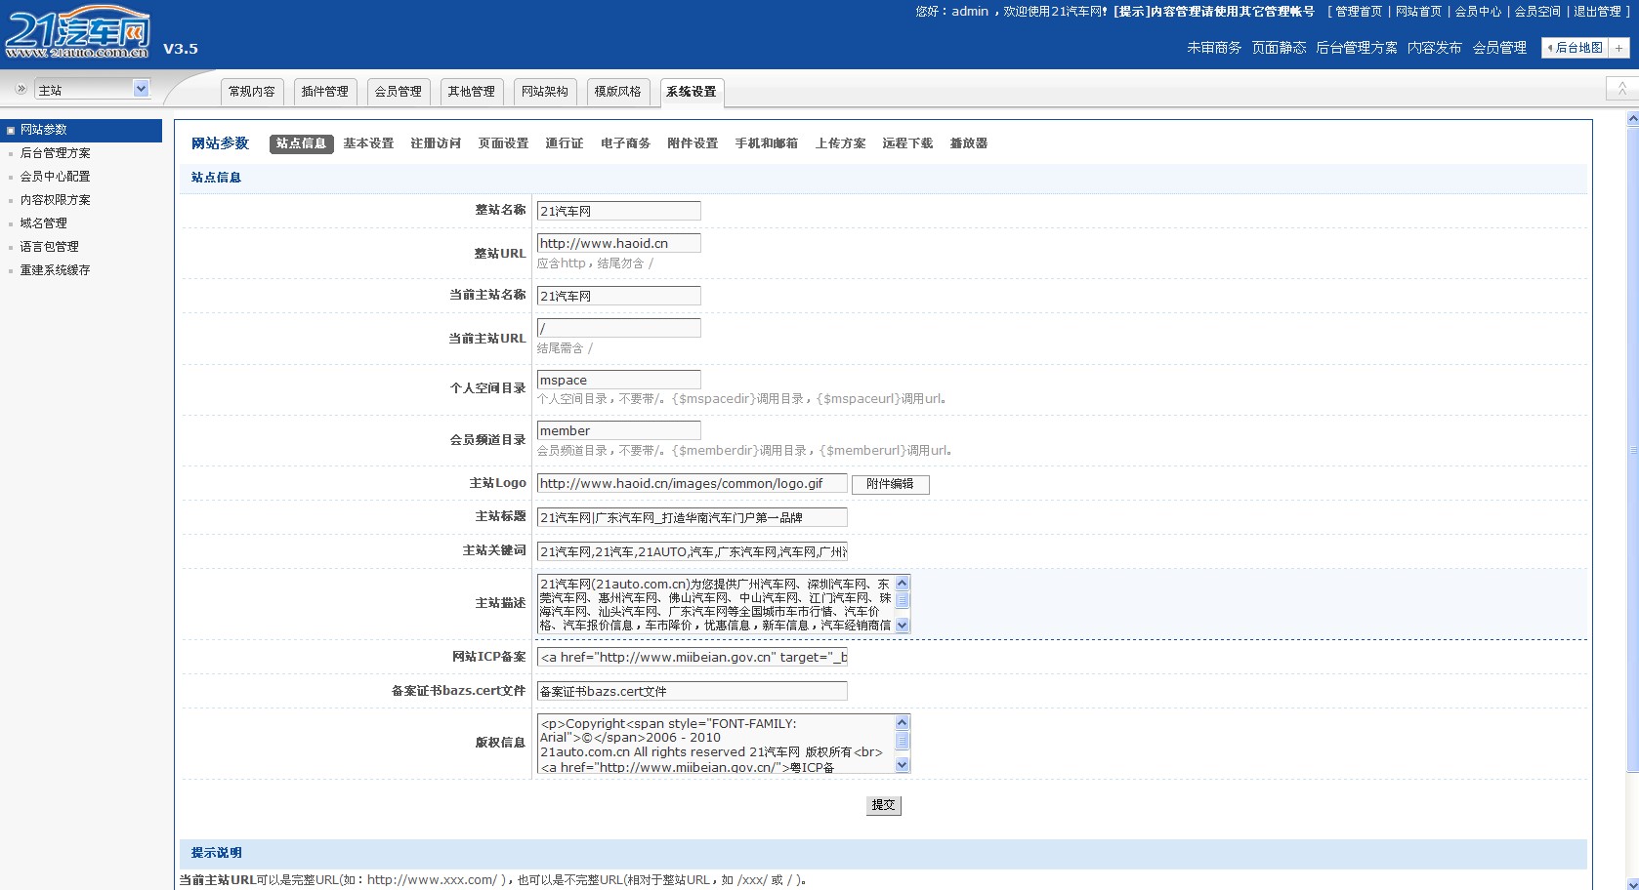Open 会员管理 in the top blue bar

[x=1499, y=48]
